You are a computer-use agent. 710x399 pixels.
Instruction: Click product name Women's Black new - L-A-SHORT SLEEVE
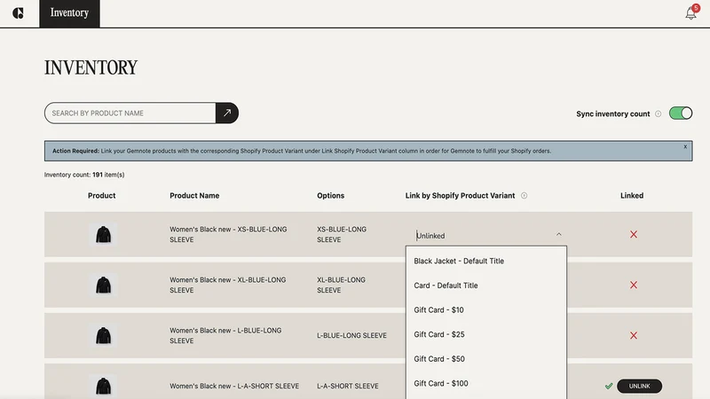[234, 386]
